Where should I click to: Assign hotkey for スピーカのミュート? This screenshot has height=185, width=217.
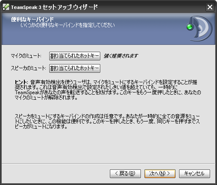point(75,68)
